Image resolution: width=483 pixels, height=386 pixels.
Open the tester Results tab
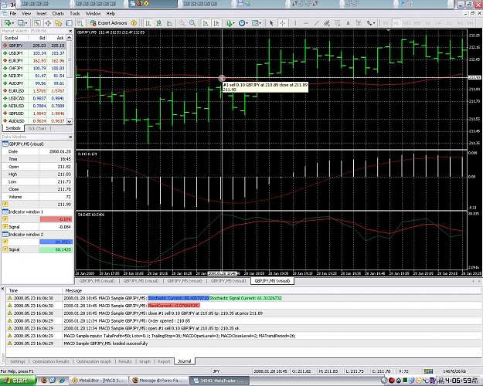pos(125,361)
